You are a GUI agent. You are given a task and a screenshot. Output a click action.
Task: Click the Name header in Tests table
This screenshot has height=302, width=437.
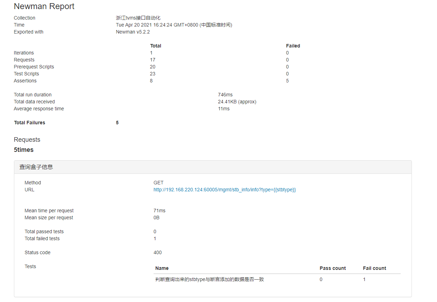162,268
